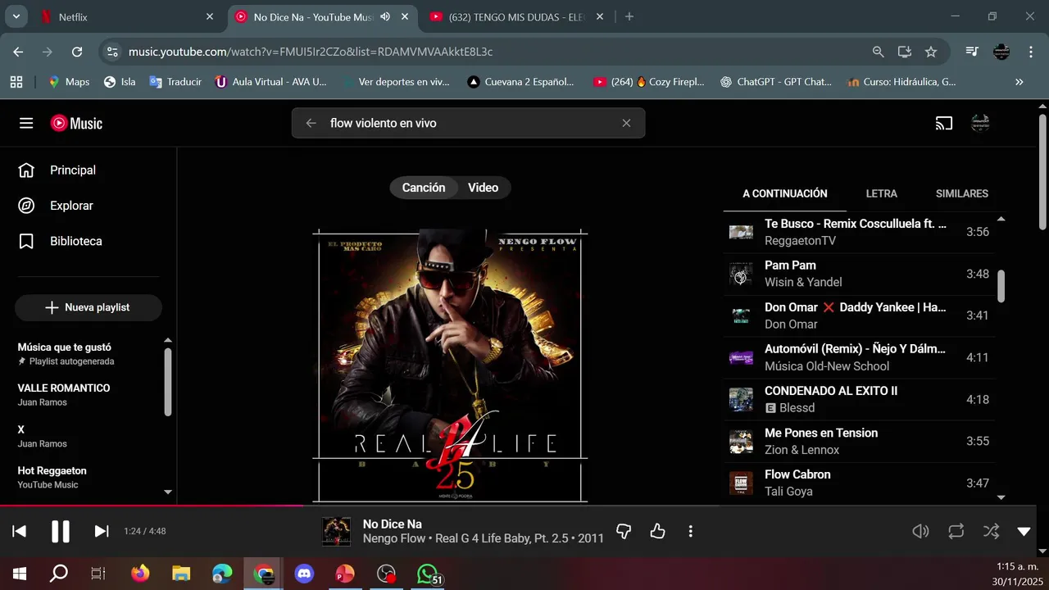Click the sidebar playlists scroll down arrow
Screen dimensions: 1049x590
click(x=168, y=492)
